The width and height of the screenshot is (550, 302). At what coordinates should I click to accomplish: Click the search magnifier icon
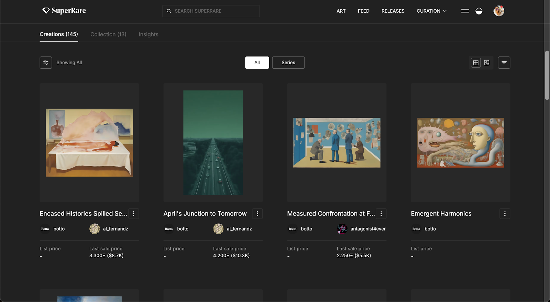[x=169, y=11]
